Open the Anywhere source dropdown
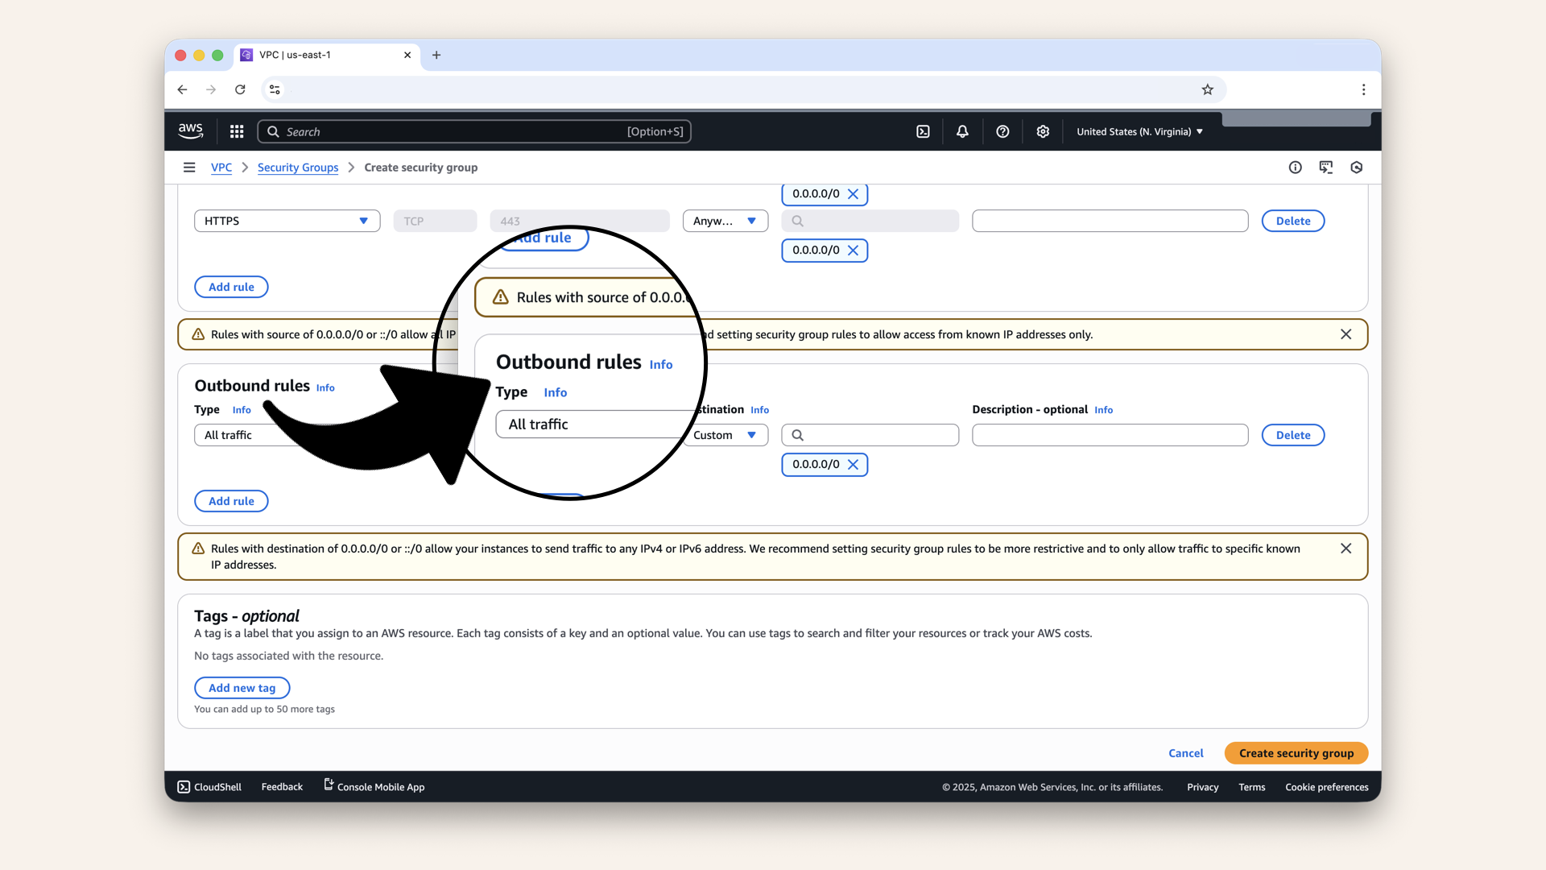The width and height of the screenshot is (1546, 870). 724,221
